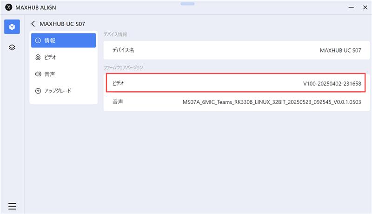Open the devices cube icon in sidebar
Image resolution: width=372 pixels, height=214 pixels.
point(12,27)
